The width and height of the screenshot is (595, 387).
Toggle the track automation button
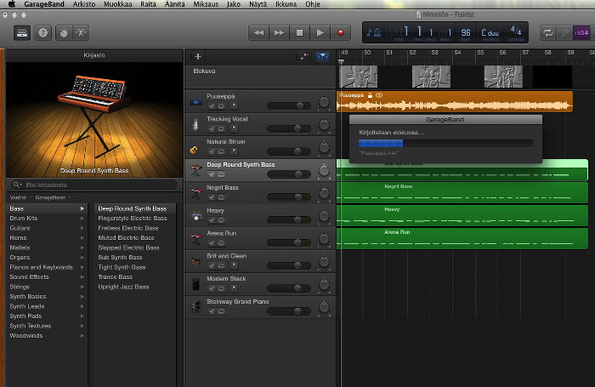[x=303, y=57]
